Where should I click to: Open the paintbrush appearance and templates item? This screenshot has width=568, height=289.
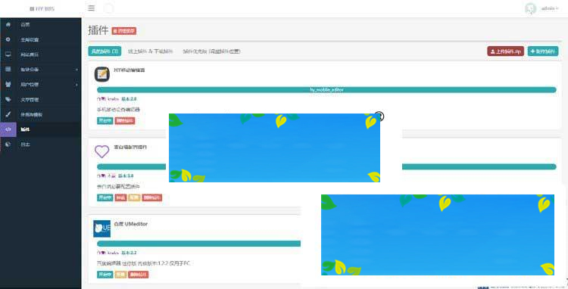8,114
